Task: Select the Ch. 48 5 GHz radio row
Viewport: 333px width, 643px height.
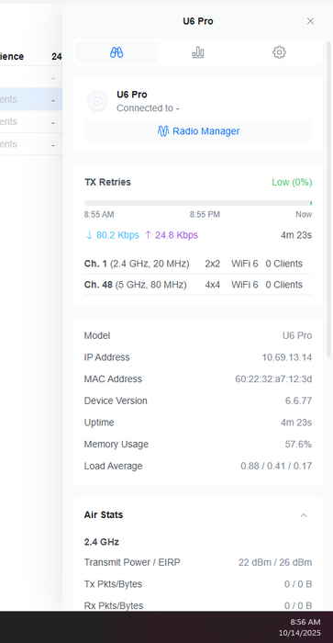Action: [x=198, y=285]
